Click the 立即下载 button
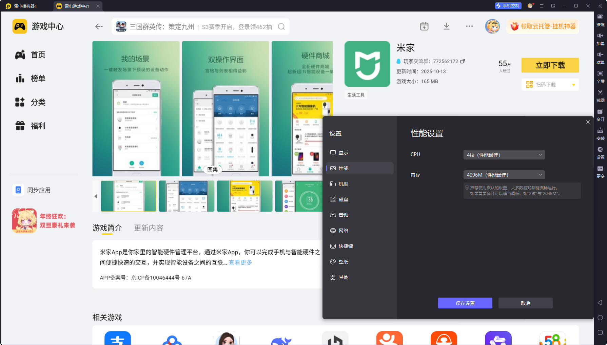The image size is (607, 345). (x=550, y=65)
